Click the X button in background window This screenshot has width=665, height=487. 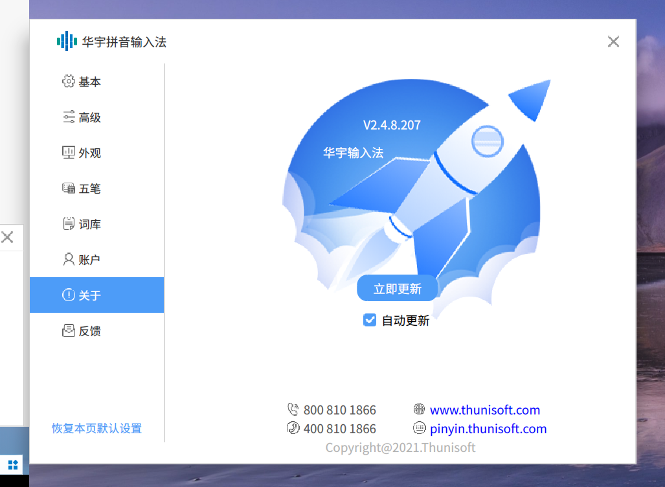pyautogui.click(x=7, y=237)
